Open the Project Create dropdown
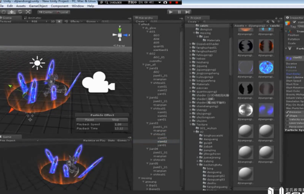The width and height of the screenshot is (304, 194). pos(193,21)
